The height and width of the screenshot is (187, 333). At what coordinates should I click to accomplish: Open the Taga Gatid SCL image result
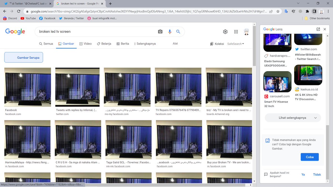pyautogui.click(x=129, y=140)
